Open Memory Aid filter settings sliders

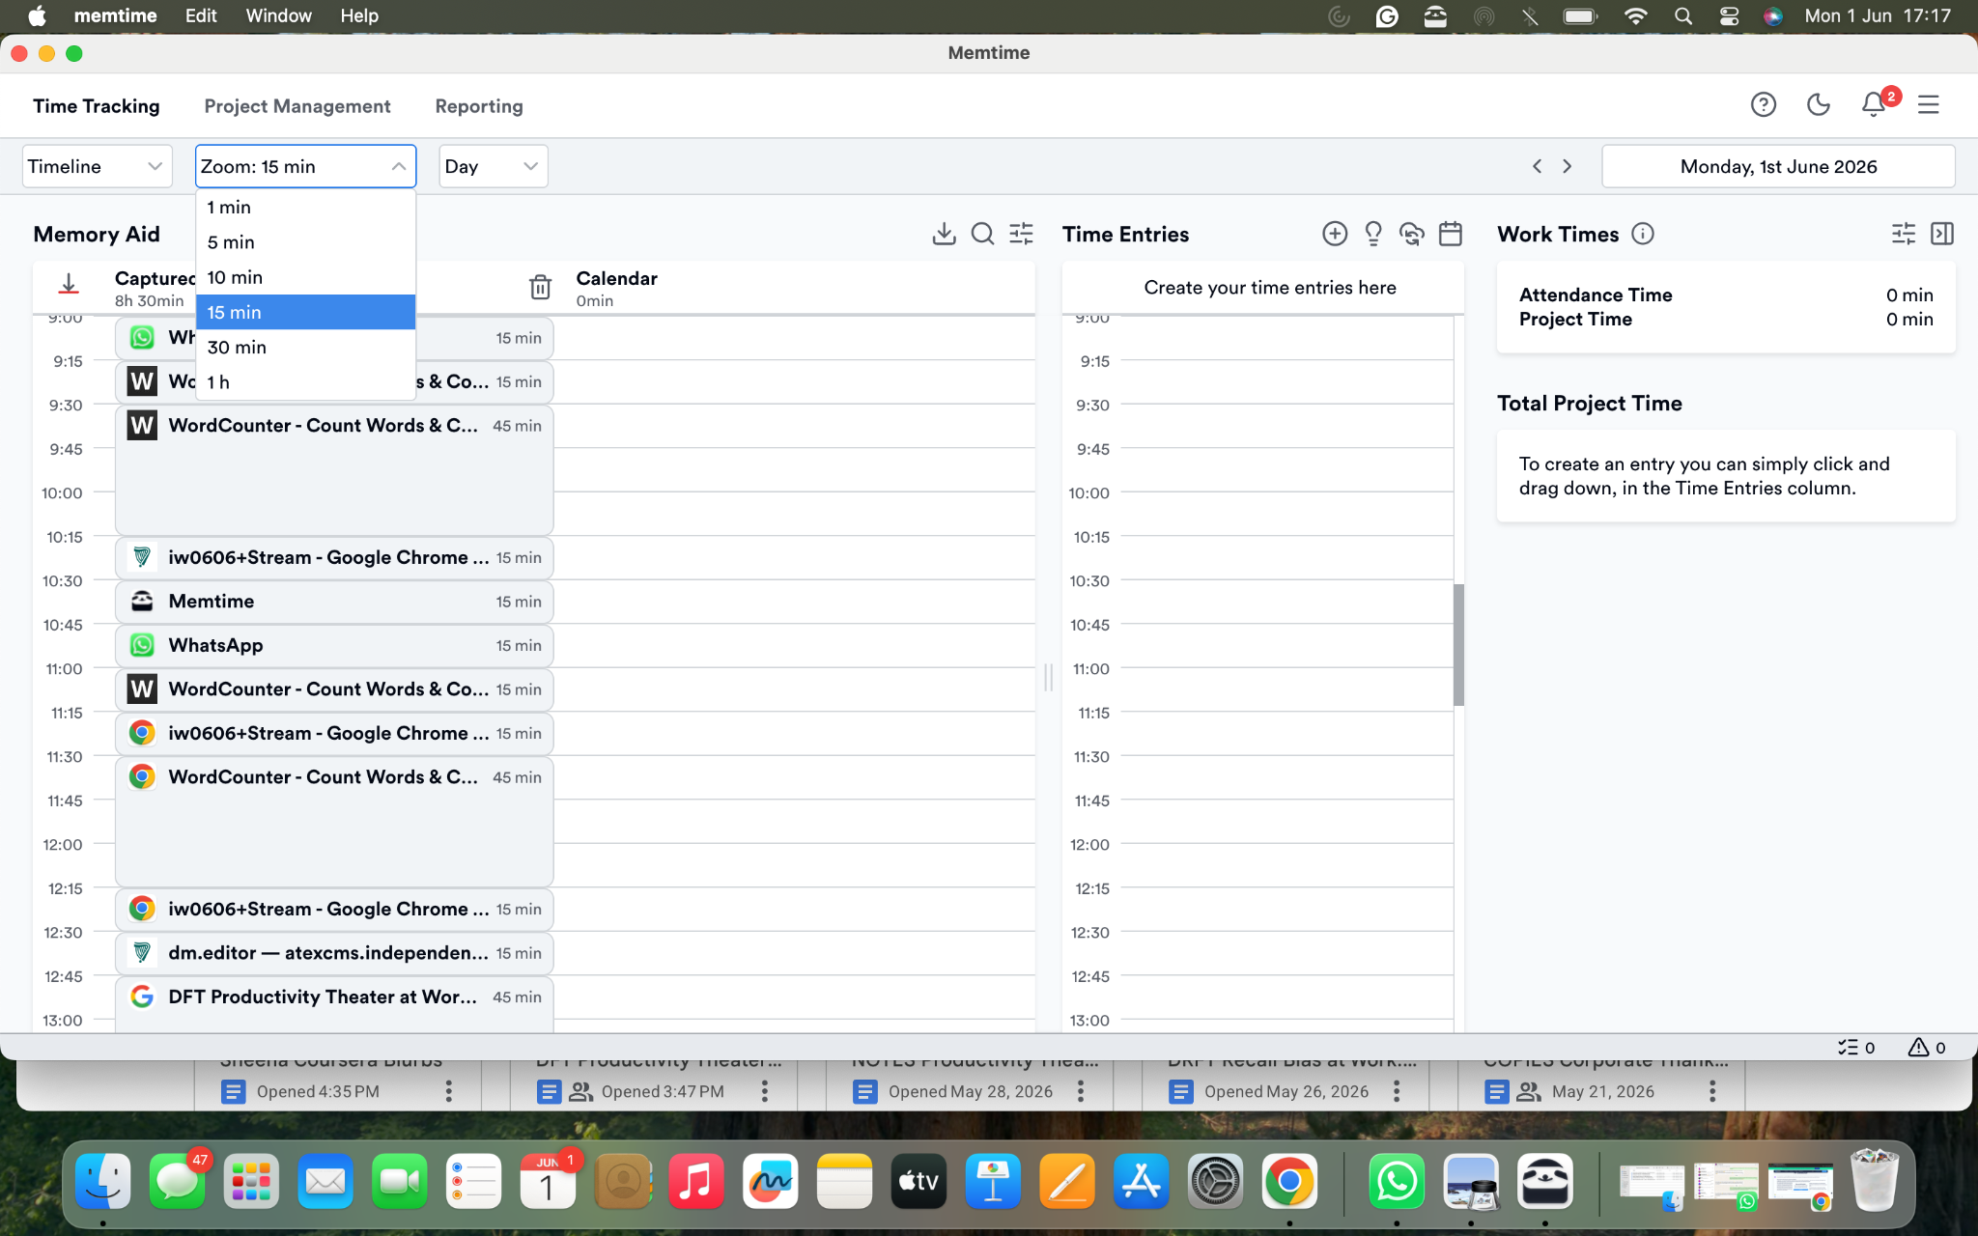(1021, 234)
